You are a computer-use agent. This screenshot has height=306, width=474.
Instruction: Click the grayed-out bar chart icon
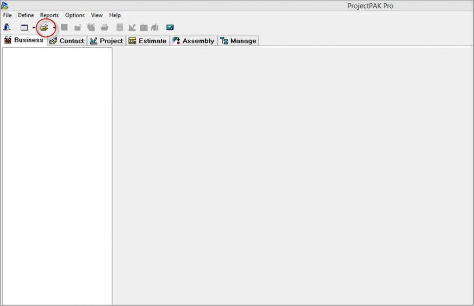[x=155, y=27]
